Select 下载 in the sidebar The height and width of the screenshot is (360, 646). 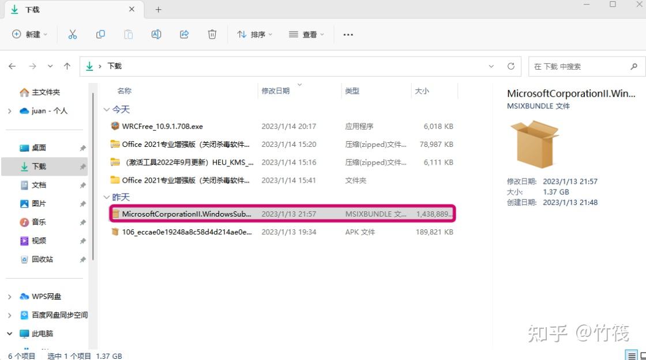(44, 166)
